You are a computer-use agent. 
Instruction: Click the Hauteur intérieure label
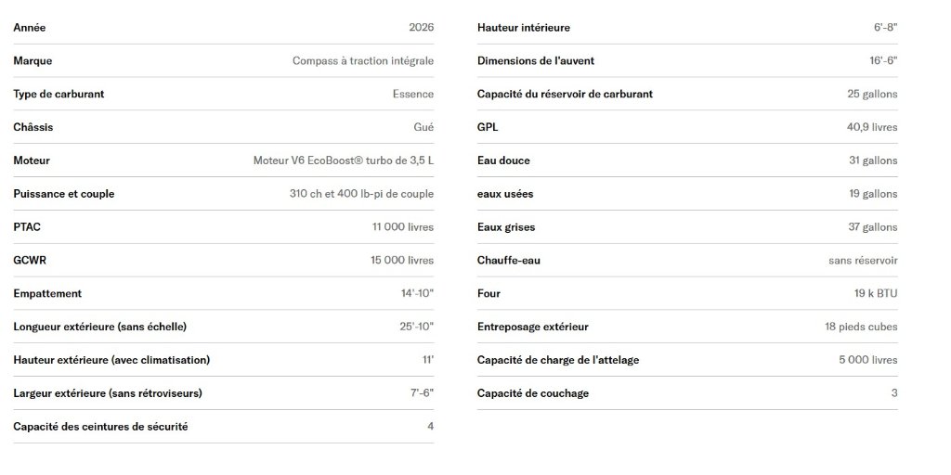[524, 27]
